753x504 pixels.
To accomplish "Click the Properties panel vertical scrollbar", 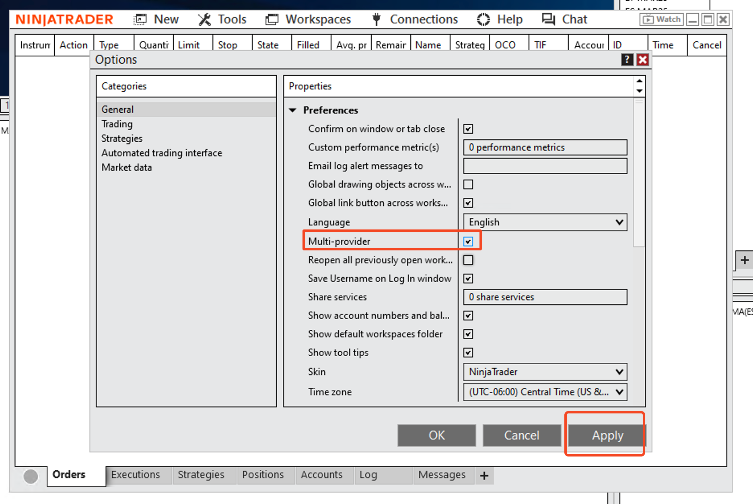I will 639,173.
